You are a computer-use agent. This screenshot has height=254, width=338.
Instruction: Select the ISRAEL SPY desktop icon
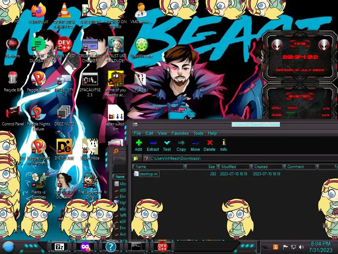(64, 83)
